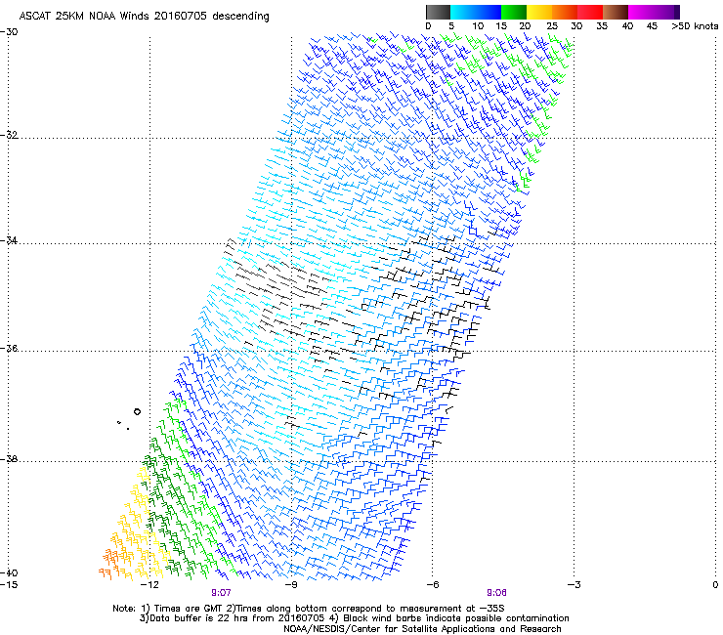Screen dimensions: 723x635
Task: Click the small island outline near -12 longitude
Action: pyautogui.click(x=137, y=412)
